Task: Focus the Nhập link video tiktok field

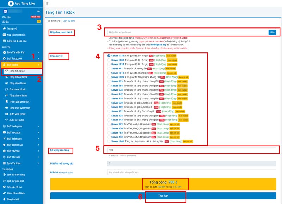Action: point(188,32)
